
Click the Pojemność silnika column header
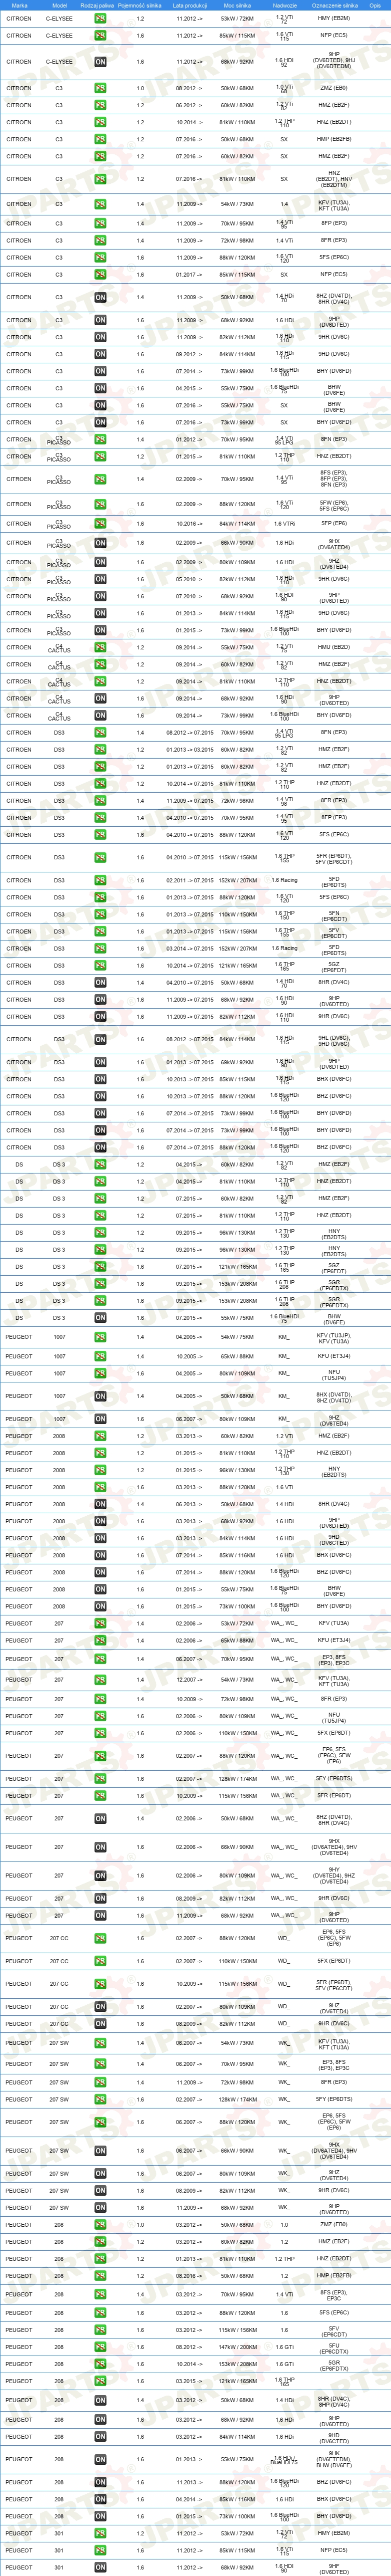(x=139, y=5)
